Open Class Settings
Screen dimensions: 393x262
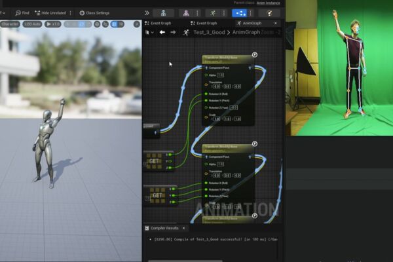pos(94,13)
